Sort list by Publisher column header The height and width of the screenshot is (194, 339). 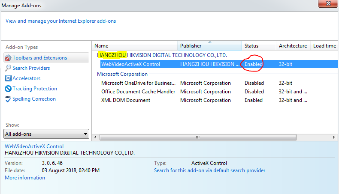[209, 46]
